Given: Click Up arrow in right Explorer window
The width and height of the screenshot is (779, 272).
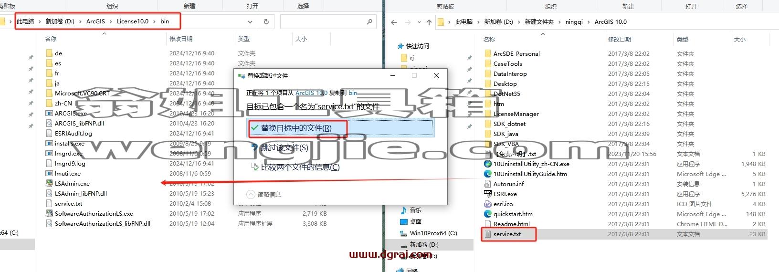Looking at the screenshot, I should (429, 22).
